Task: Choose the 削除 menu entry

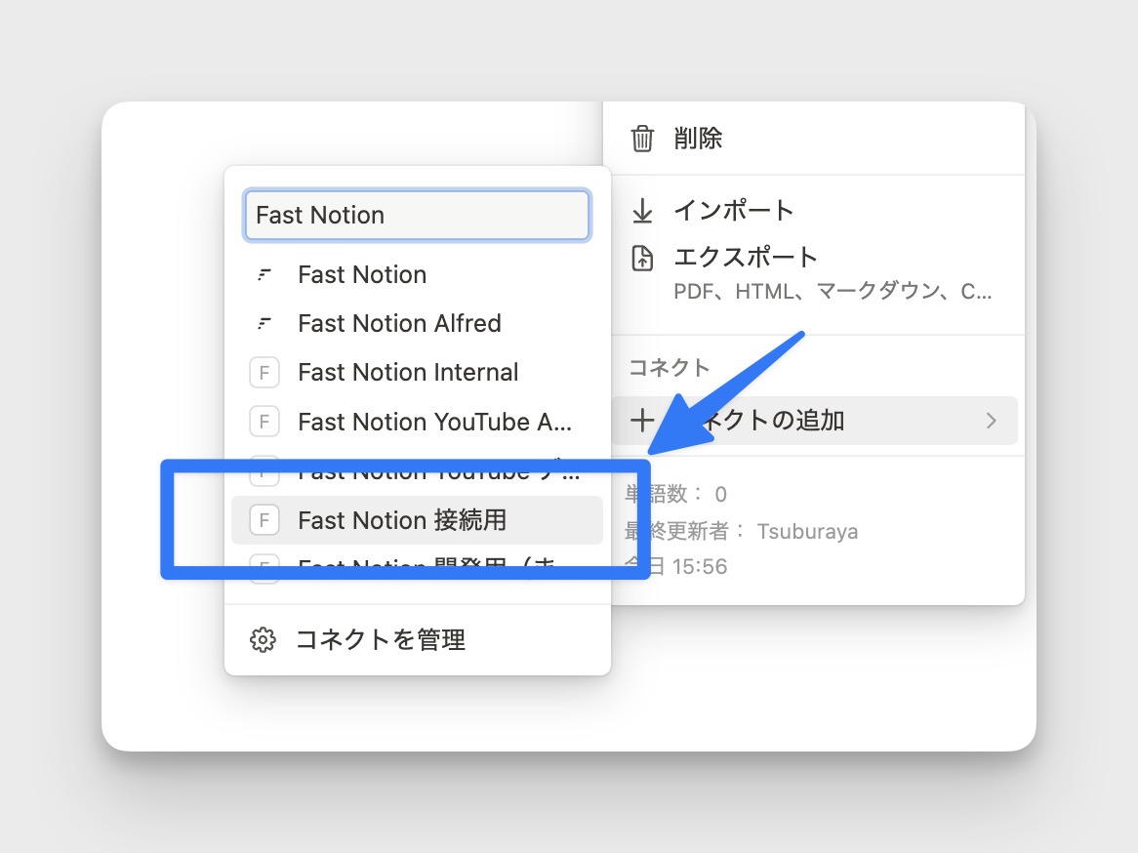Action: 814,138
